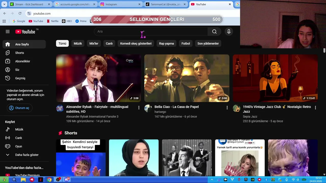Select the Mix'ler filter chip
The width and height of the screenshot is (326, 183).
coord(94,43)
